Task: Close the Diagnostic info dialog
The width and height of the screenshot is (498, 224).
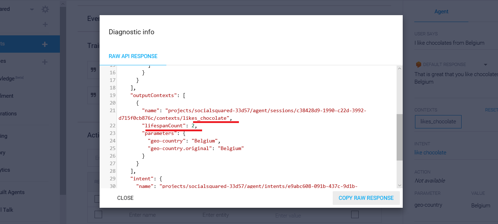Action: click(x=125, y=198)
